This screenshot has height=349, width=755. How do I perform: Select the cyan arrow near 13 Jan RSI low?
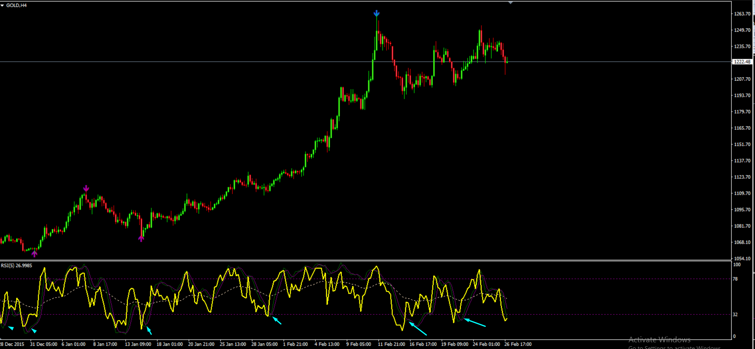(149, 330)
